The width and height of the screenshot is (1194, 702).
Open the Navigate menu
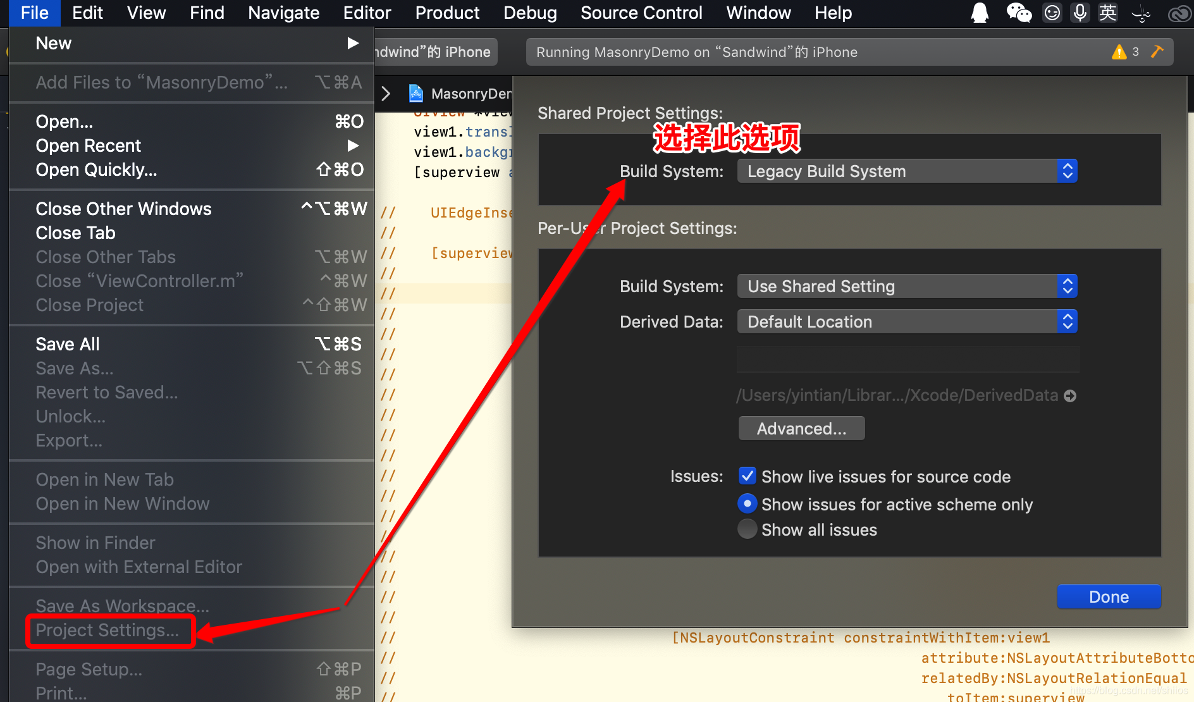pyautogui.click(x=283, y=13)
